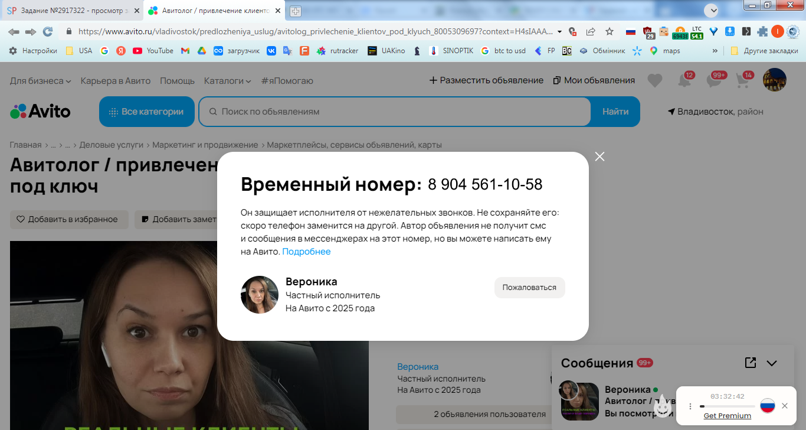Open messages panel in new window
Image resolution: width=806 pixels, height=430 pixels.
751,363
